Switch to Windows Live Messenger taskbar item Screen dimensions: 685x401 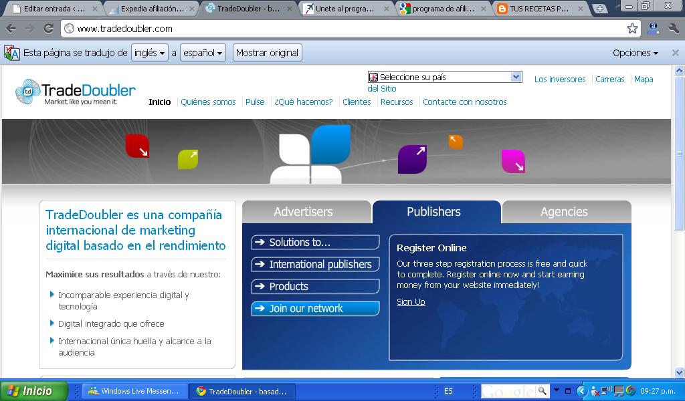(x=136, y=391)
